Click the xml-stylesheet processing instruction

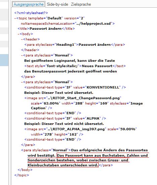click(x=31, y=13)
